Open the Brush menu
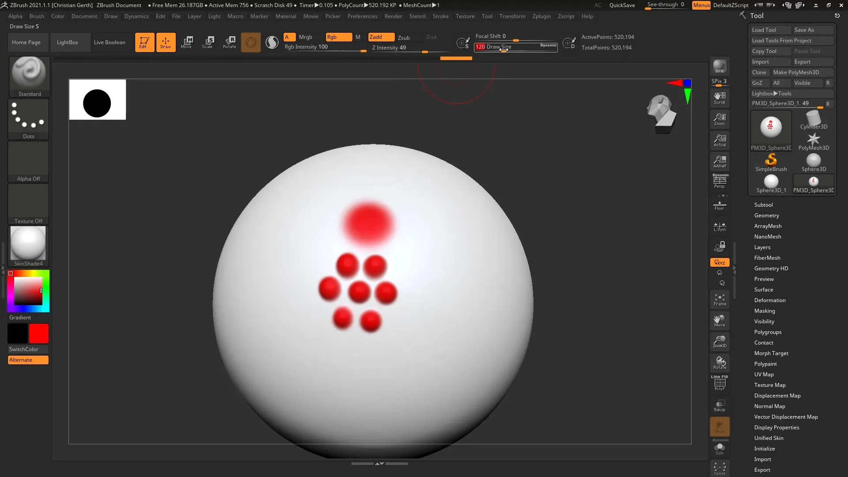 (x=37, y=16)
